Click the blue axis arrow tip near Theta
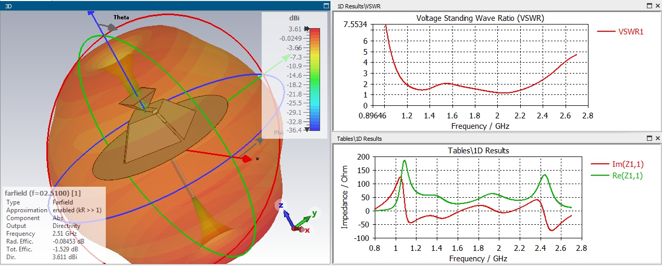662x266 pixels. [x=92, y=13]
